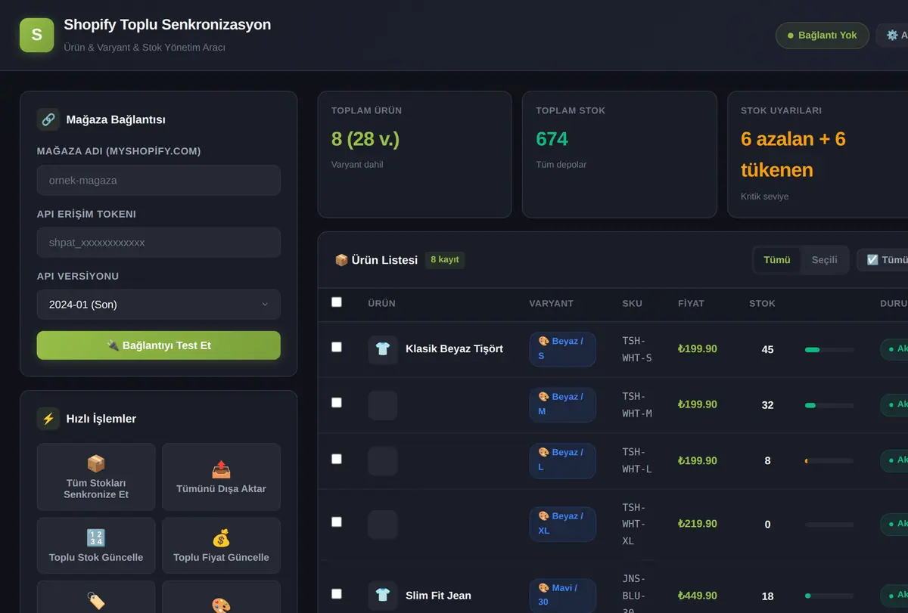
Task: Click the blank thumbnail in TSH-WHT-L row
Action: [383, 461]
